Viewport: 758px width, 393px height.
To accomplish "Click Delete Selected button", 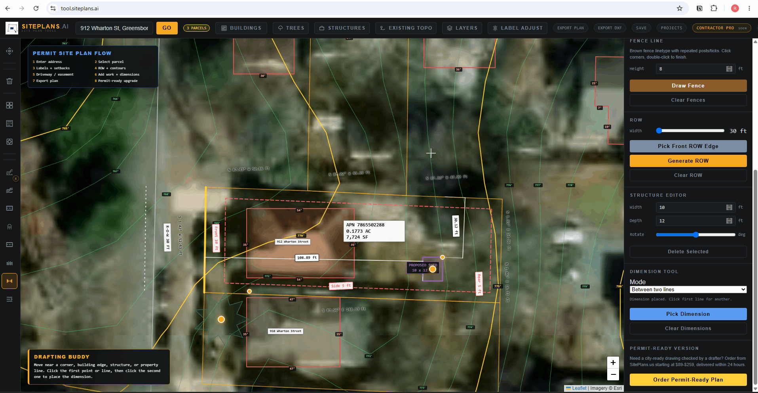I will tap(688, 252).
